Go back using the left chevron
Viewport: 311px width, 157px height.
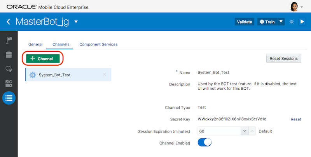8,22
